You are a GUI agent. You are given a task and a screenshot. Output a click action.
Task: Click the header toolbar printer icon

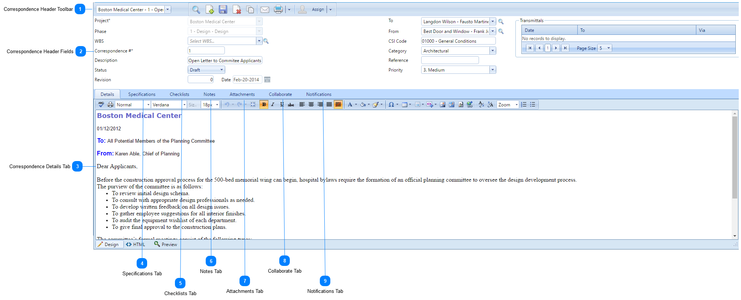[x=278, y=10]
